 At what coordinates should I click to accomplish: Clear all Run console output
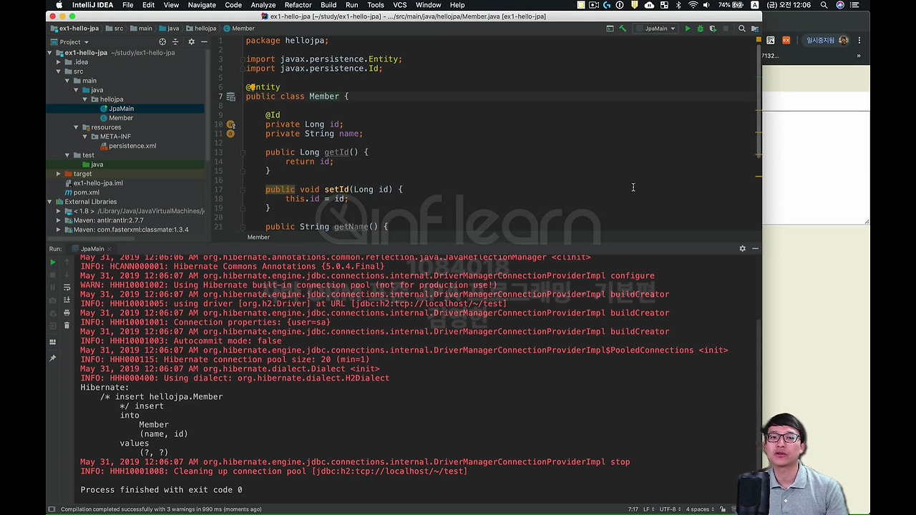[x=67, y=325]
